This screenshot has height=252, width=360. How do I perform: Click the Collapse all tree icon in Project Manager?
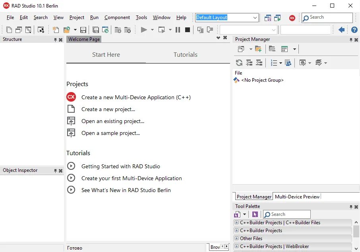tap(259, 63)
